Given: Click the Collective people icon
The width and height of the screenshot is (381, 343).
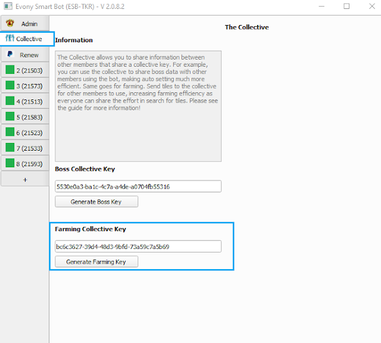Looking at the screenshot, I should [10, 38].
